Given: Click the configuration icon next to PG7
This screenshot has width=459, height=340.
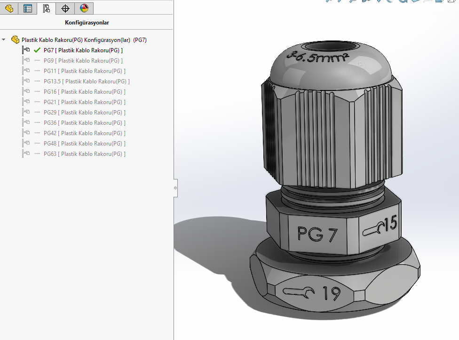Looking at the screenshot, I should pos(26,50).
